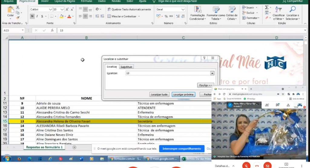Viewport: 310px width, 168px height.
Task: Click Interromper compartilhamento button
Action: [181, 148]
